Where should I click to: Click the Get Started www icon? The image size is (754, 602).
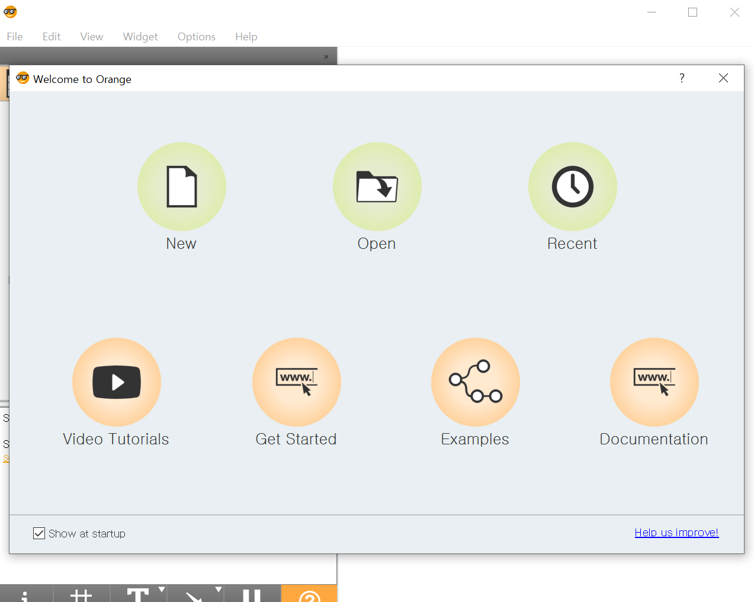[x=297, y=382]
